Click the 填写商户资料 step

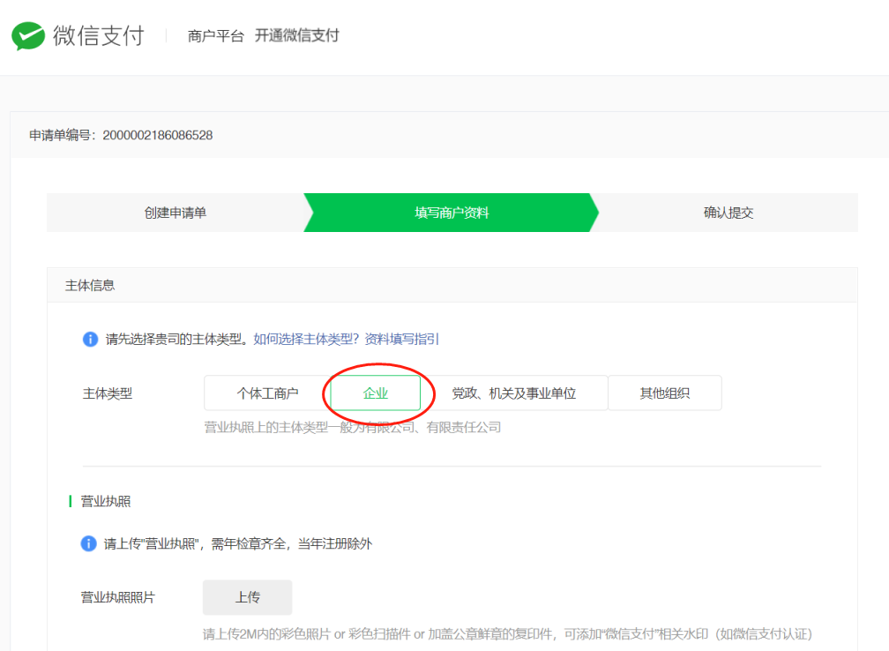point(452,213)
